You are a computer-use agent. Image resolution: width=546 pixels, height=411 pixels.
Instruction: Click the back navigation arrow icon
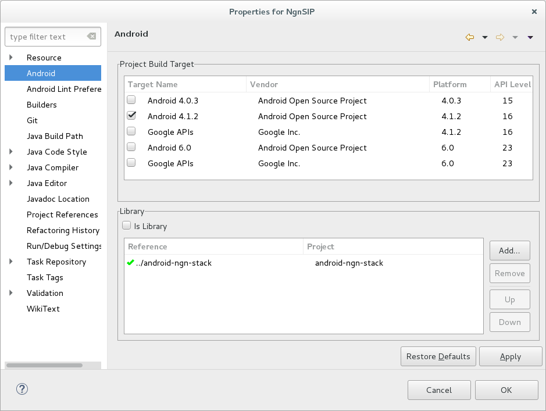(470, 37)
